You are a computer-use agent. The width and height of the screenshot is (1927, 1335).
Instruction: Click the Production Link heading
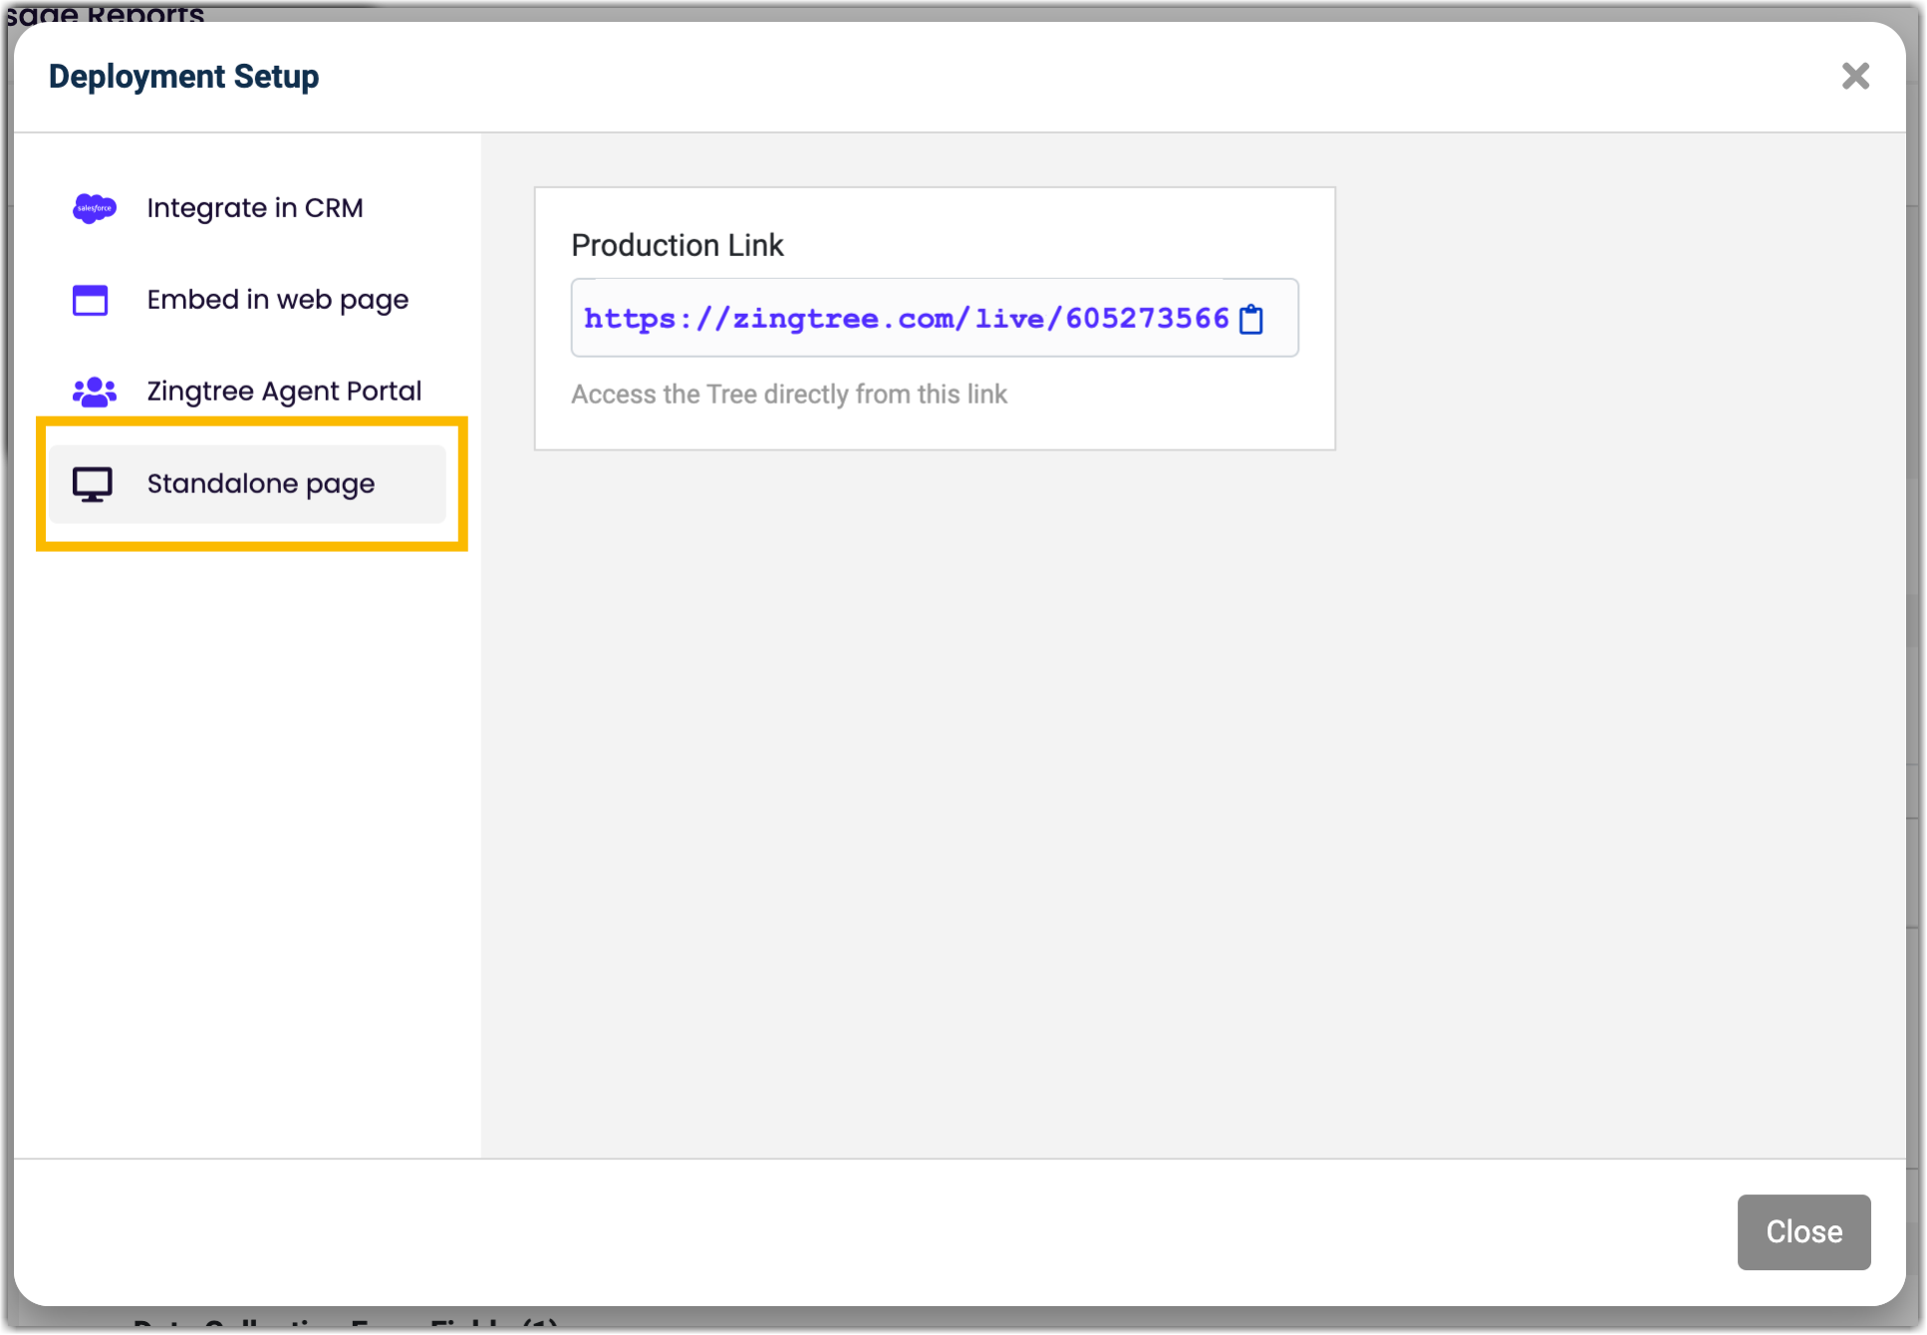(x=678, y=245)
